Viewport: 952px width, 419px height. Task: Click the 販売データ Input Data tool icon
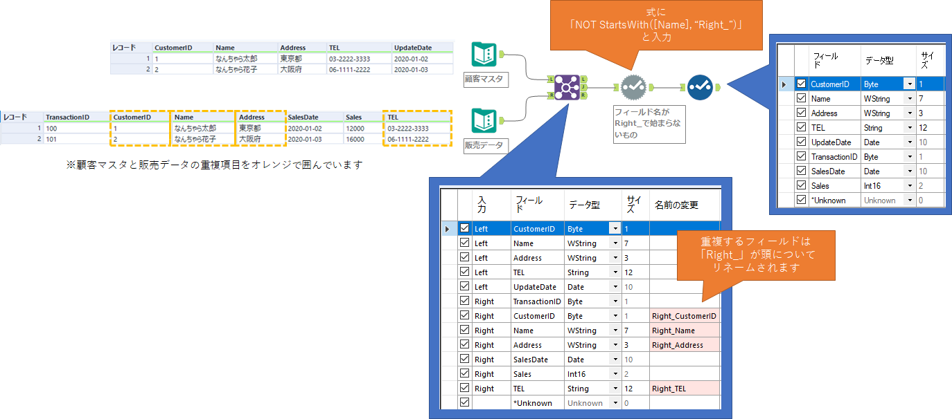[485, 121]
